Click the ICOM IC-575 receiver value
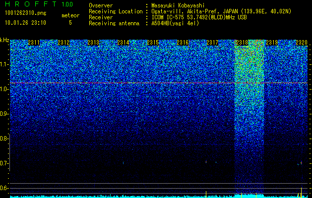312x198 pixels. pyautogui.click(x=199, y=17)
